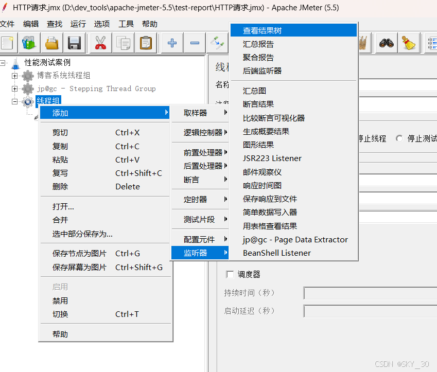Expand the 博客系统线程组 tree node
Viewport: 437px width, 372px height.
click(x=15, y=76)
